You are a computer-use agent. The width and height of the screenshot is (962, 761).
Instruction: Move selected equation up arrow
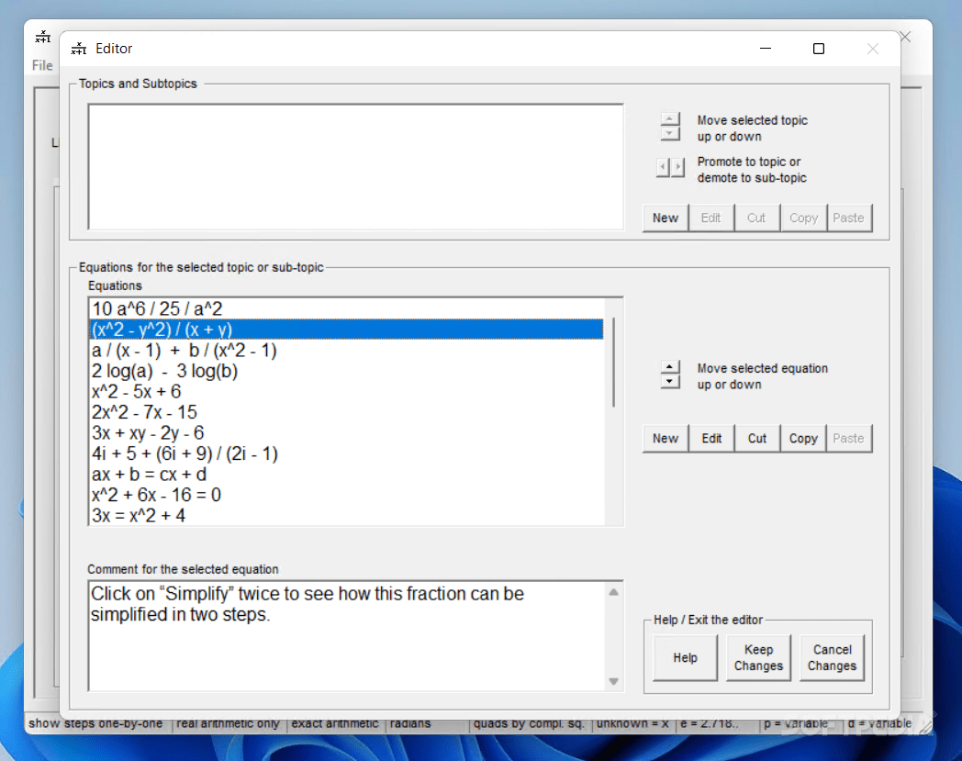(x=670, y=367)
